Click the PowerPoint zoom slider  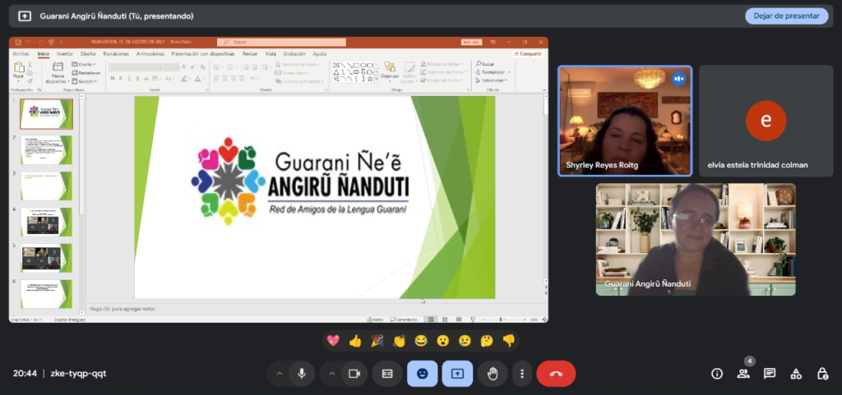tap(506, 319)
